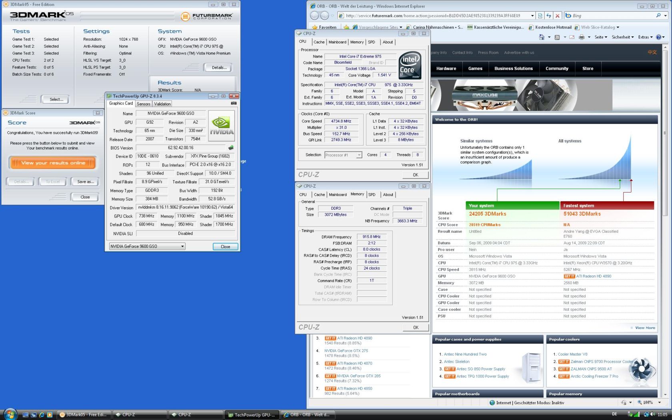
Task: Switch to the Sensors tab in GPU-Z
Action: pyautogui.click(x=144, y=104)
